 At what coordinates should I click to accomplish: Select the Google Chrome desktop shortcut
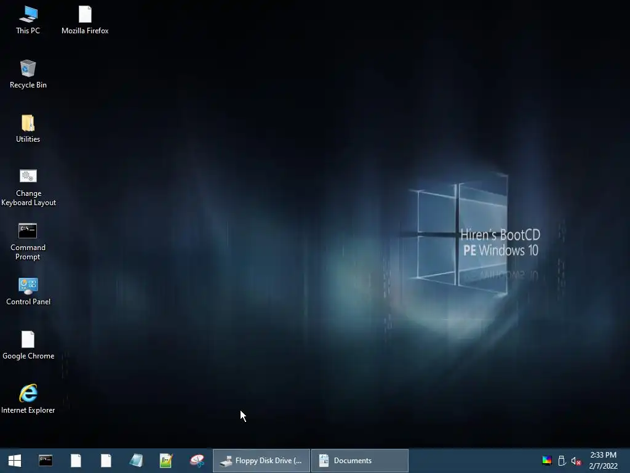(28, 346)
